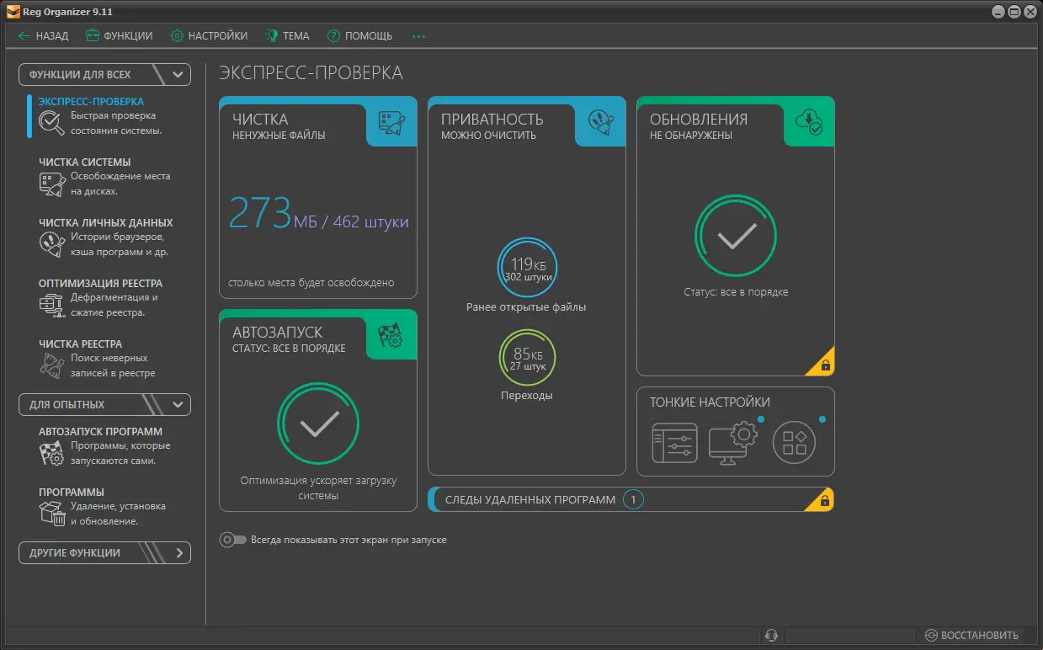Open the ФУНКЦИИ menu
Viewport: 1043px width, 650px height.
point(119,36)
